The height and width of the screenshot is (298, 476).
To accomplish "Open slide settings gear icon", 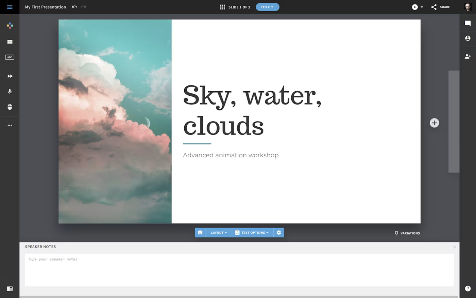I will click(279, 233).
